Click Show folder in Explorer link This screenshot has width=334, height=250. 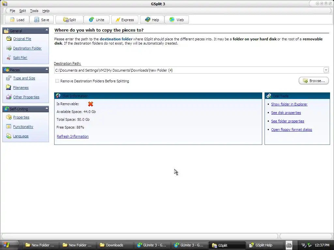click(x=289, y=104)
